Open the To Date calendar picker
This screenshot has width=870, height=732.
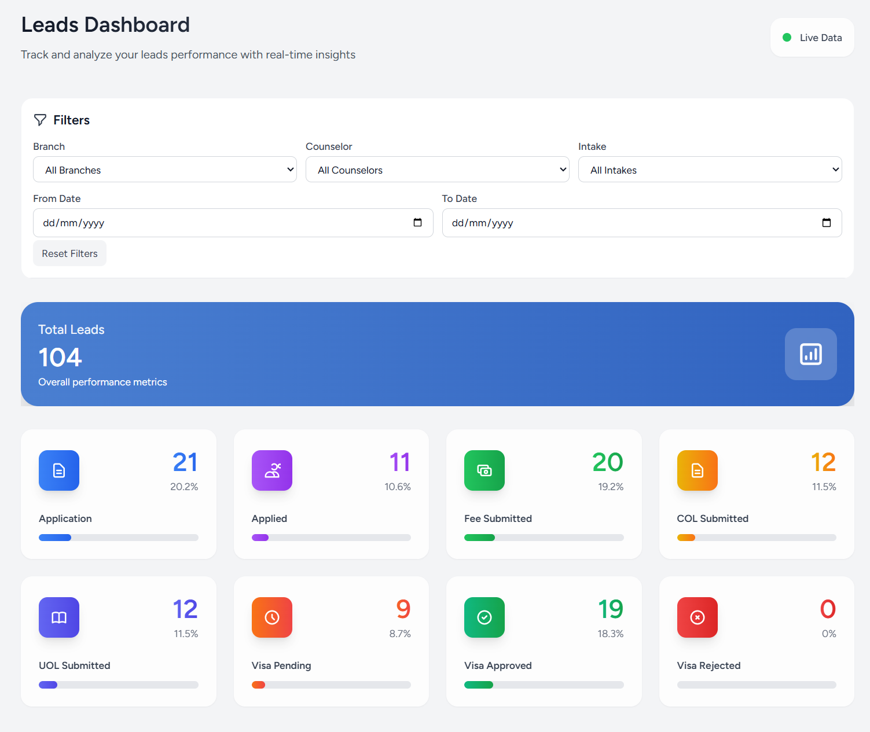click(827, 222)
